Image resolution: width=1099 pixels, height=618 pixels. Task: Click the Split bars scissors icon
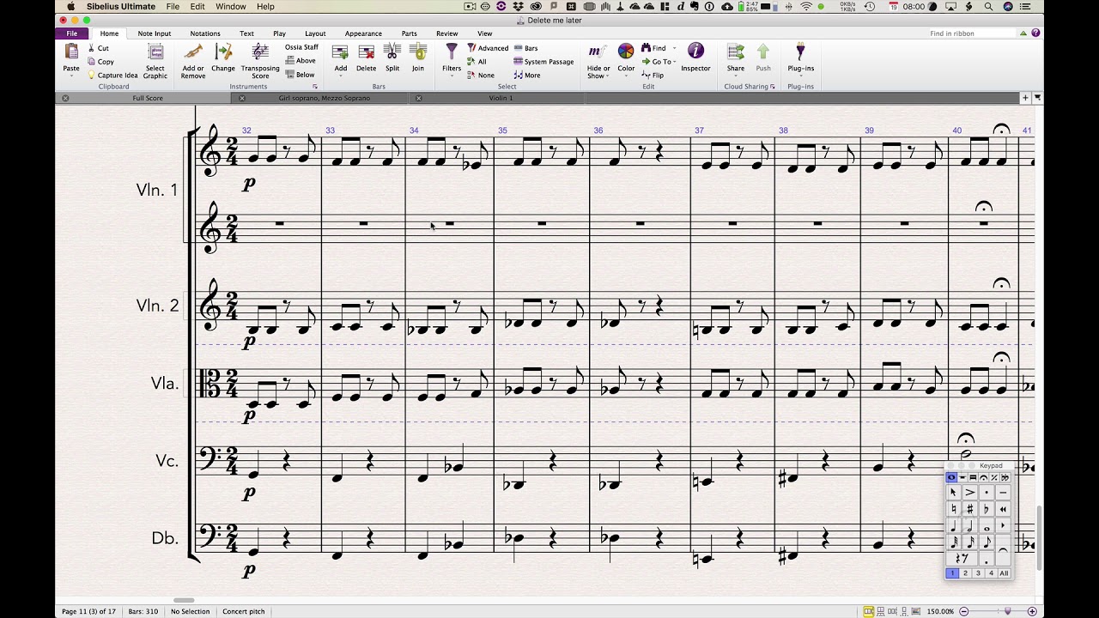click(x=392, y=52)
